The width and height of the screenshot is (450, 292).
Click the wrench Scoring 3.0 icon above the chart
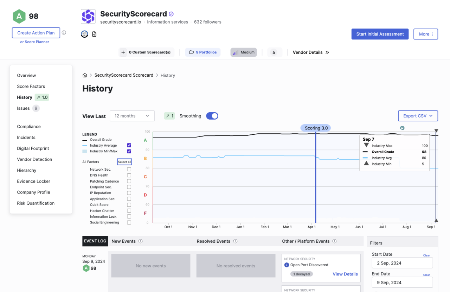point(402,128)
